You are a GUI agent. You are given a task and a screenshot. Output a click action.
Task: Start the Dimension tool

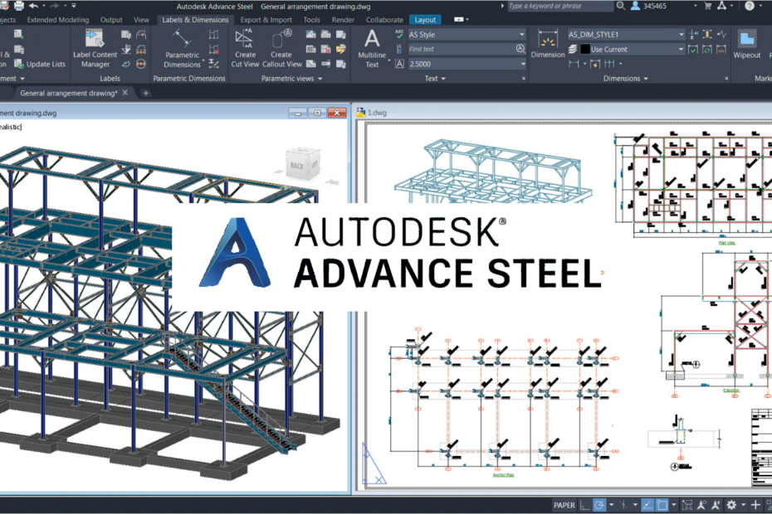point(548,44)
